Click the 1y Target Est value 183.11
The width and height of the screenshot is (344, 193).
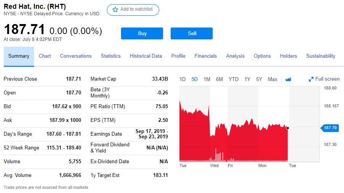160,175
